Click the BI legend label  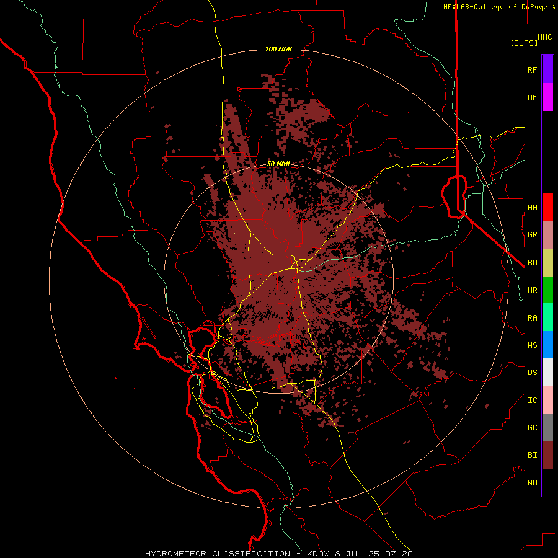[532, 455]
